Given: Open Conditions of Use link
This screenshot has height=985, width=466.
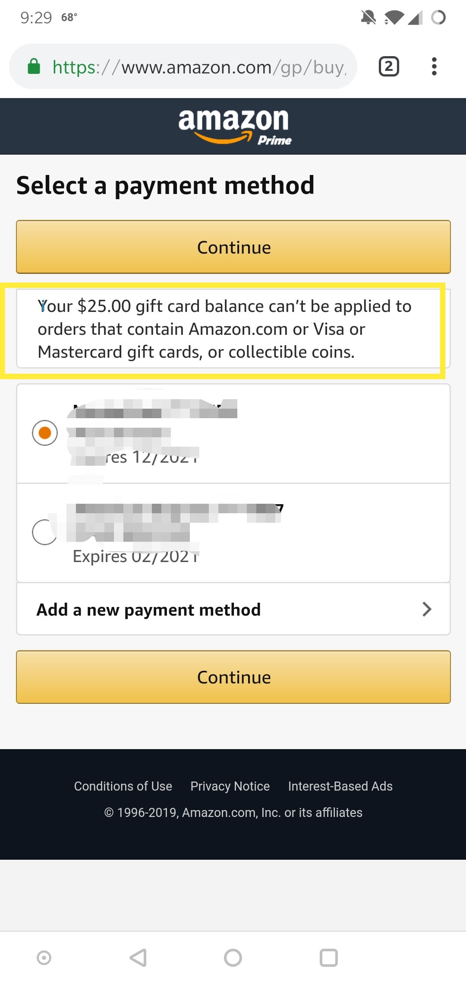Looking at the screenshot, I should (123, 786).
